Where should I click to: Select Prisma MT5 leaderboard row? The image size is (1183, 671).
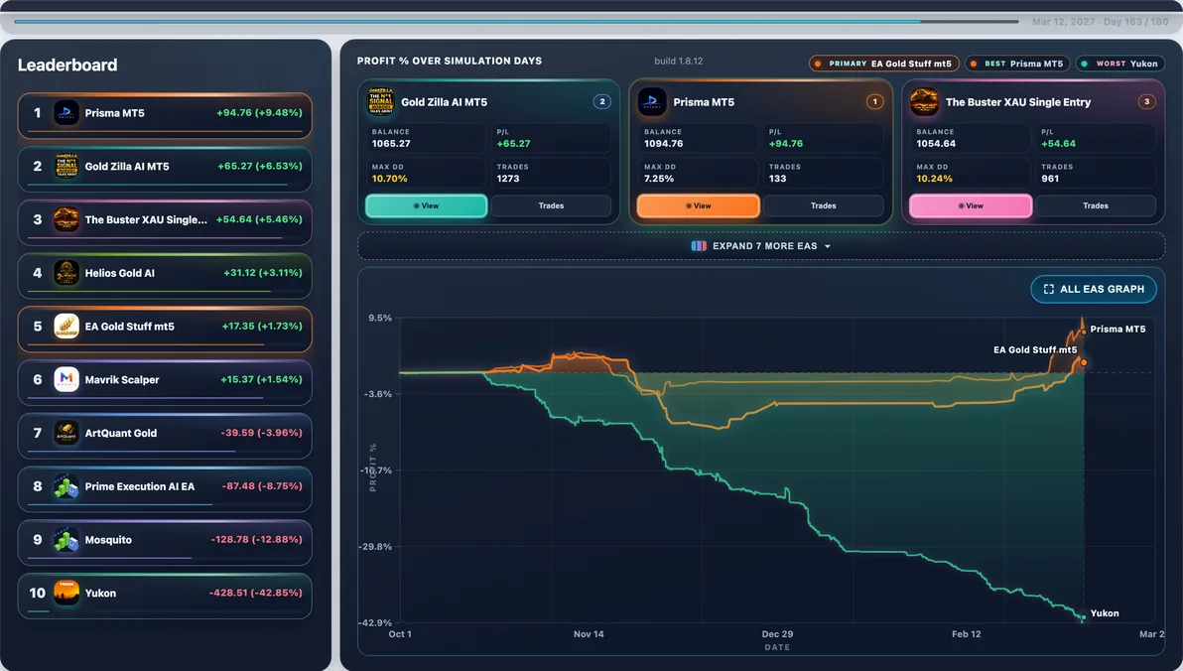165,115
